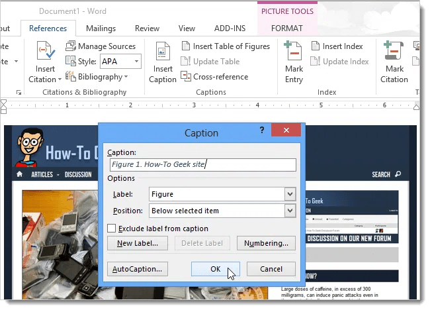430x310 pixels.
Task: Toggle Exclude label from caption checkbox
Action: (111, 228)
